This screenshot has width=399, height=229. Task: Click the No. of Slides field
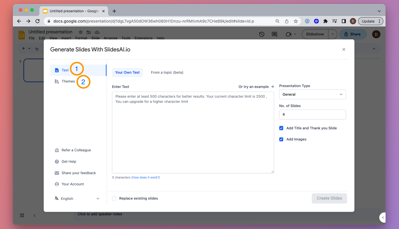312,114
